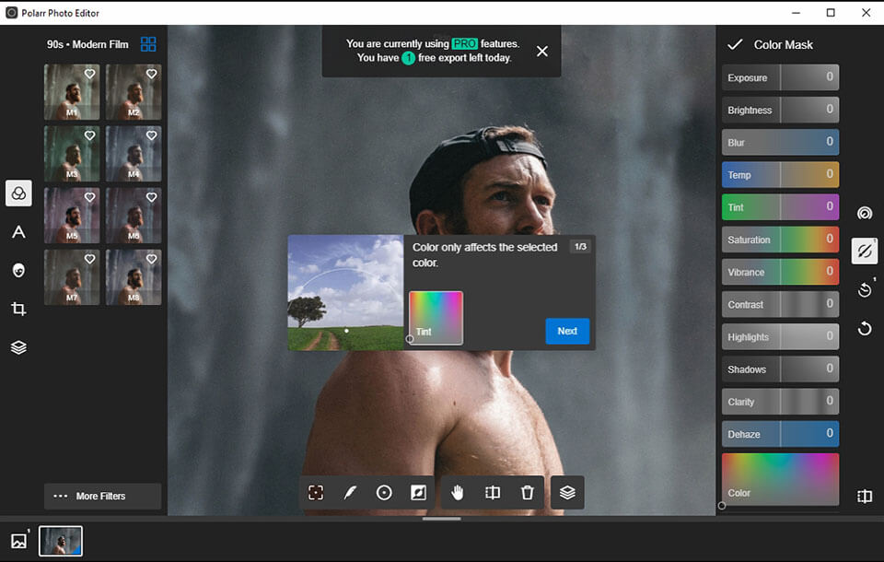Click the Reset rotate arrow icon
Screen dimensions: 884x562
coord(865,328)
